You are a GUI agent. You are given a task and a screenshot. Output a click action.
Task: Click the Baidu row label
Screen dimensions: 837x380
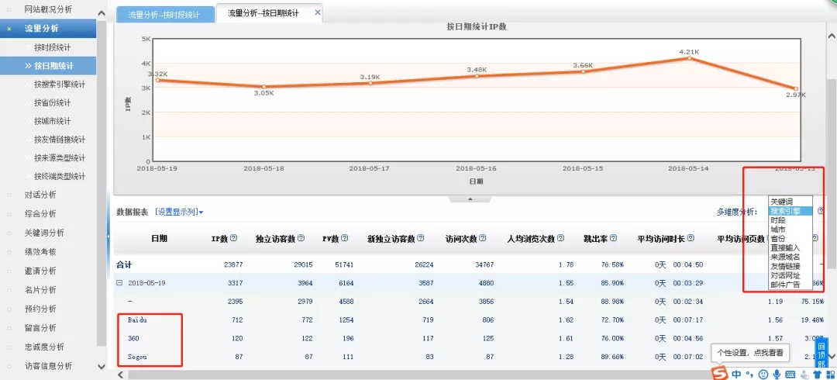[x=136, y=320]
